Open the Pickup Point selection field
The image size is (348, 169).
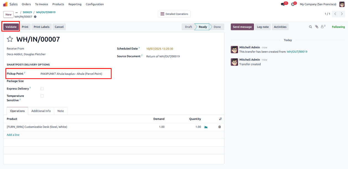75,74
